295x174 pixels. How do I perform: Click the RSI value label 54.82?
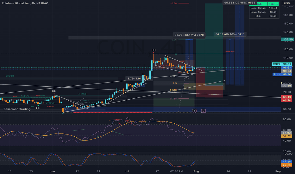286,133
